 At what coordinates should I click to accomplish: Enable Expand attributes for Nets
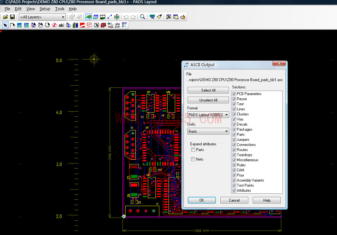coord(193,159)
